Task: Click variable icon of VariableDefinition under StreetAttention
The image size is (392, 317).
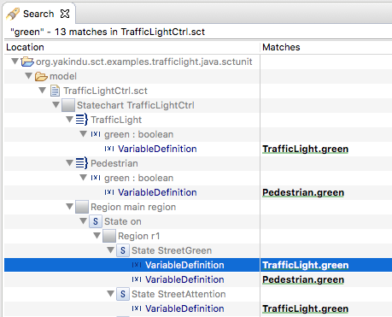Action: coord(137,308)
